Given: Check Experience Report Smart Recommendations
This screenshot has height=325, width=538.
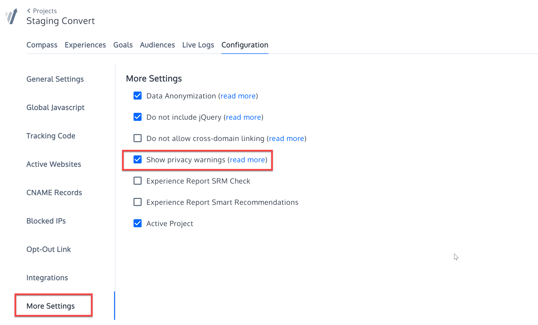Looking at the screenshot, I should [x=137, y=202].
